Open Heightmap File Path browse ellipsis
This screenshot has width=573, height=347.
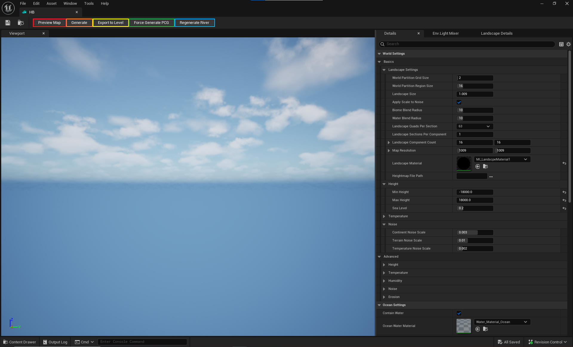pos(491,176)
